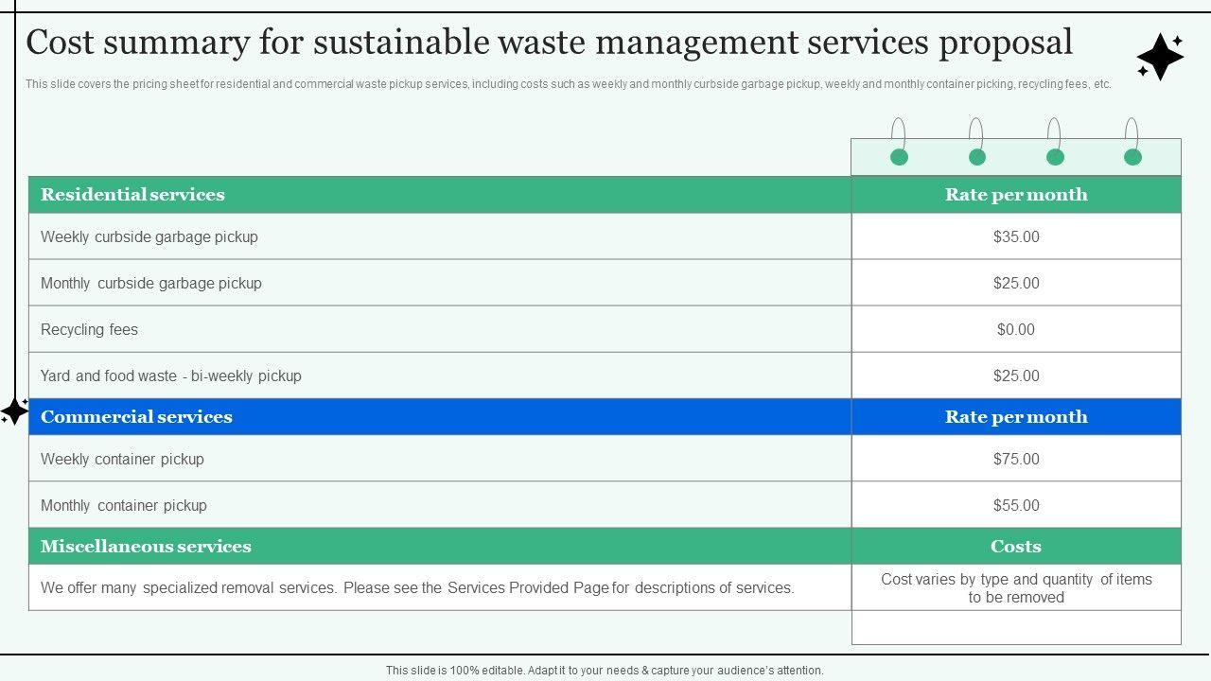Screen dimensions: 1211x681
Task: Click the $0.00 recycling fees rate
Action: click(x=1016, y=329)
